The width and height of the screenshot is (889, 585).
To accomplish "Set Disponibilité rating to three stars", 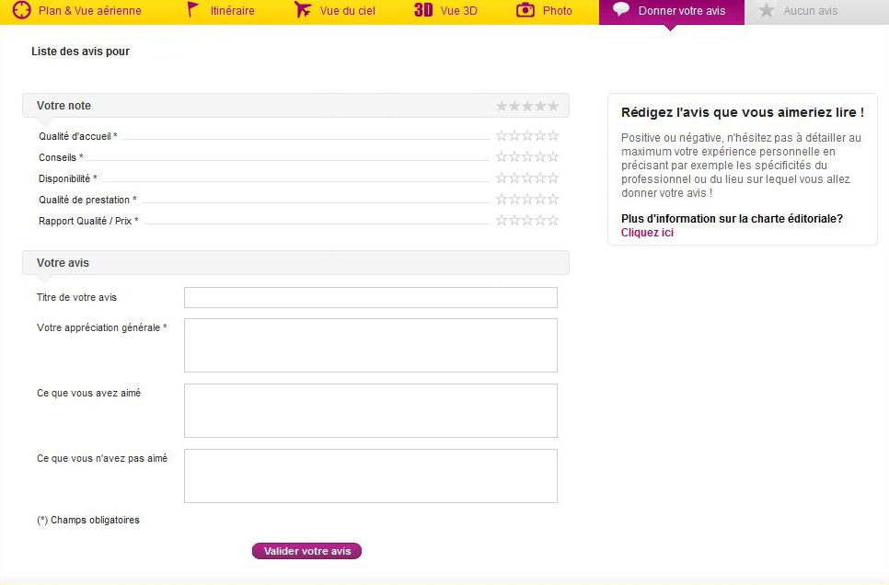I will point(527,178).
